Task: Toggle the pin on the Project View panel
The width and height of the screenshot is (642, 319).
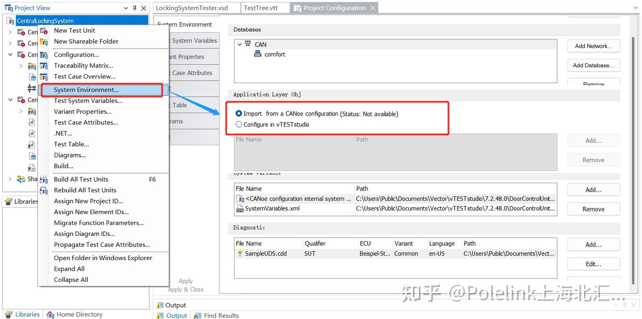Action: point(135,8)
